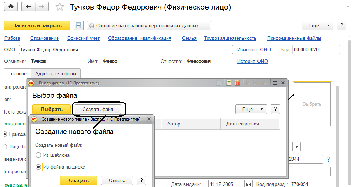Open help in Выбор файла dialog

coord(275,109)
